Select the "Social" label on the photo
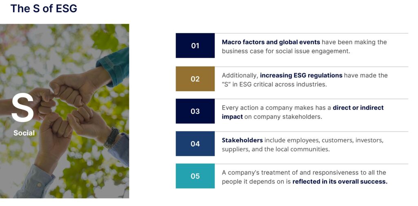This screenshot has width=418, height=206. tap(24, 133)
